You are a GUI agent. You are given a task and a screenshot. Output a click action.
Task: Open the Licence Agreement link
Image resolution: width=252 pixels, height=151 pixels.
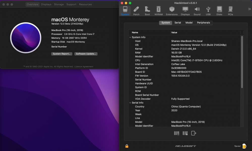[84, 67]
